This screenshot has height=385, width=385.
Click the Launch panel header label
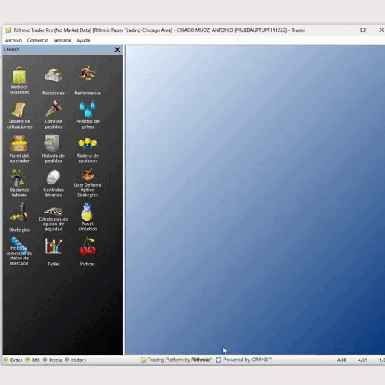click(12, 49)
